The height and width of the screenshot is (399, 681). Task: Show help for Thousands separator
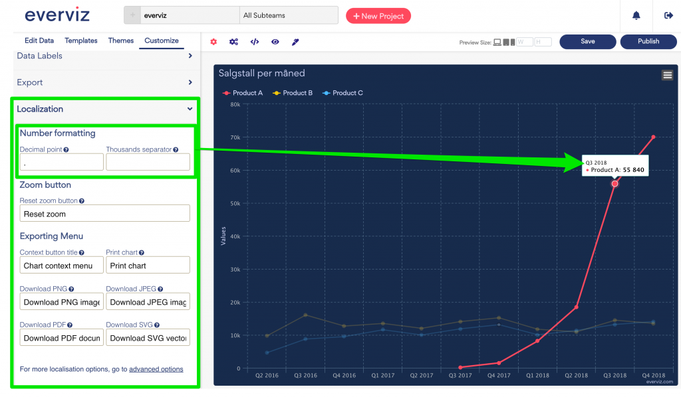point(176,149)
